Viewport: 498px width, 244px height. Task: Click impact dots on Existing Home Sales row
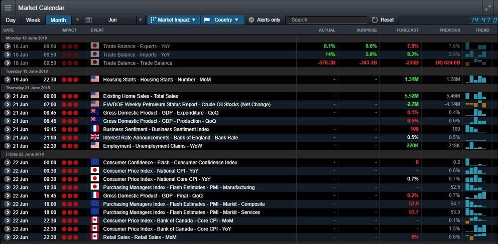(x=70, y=96)
